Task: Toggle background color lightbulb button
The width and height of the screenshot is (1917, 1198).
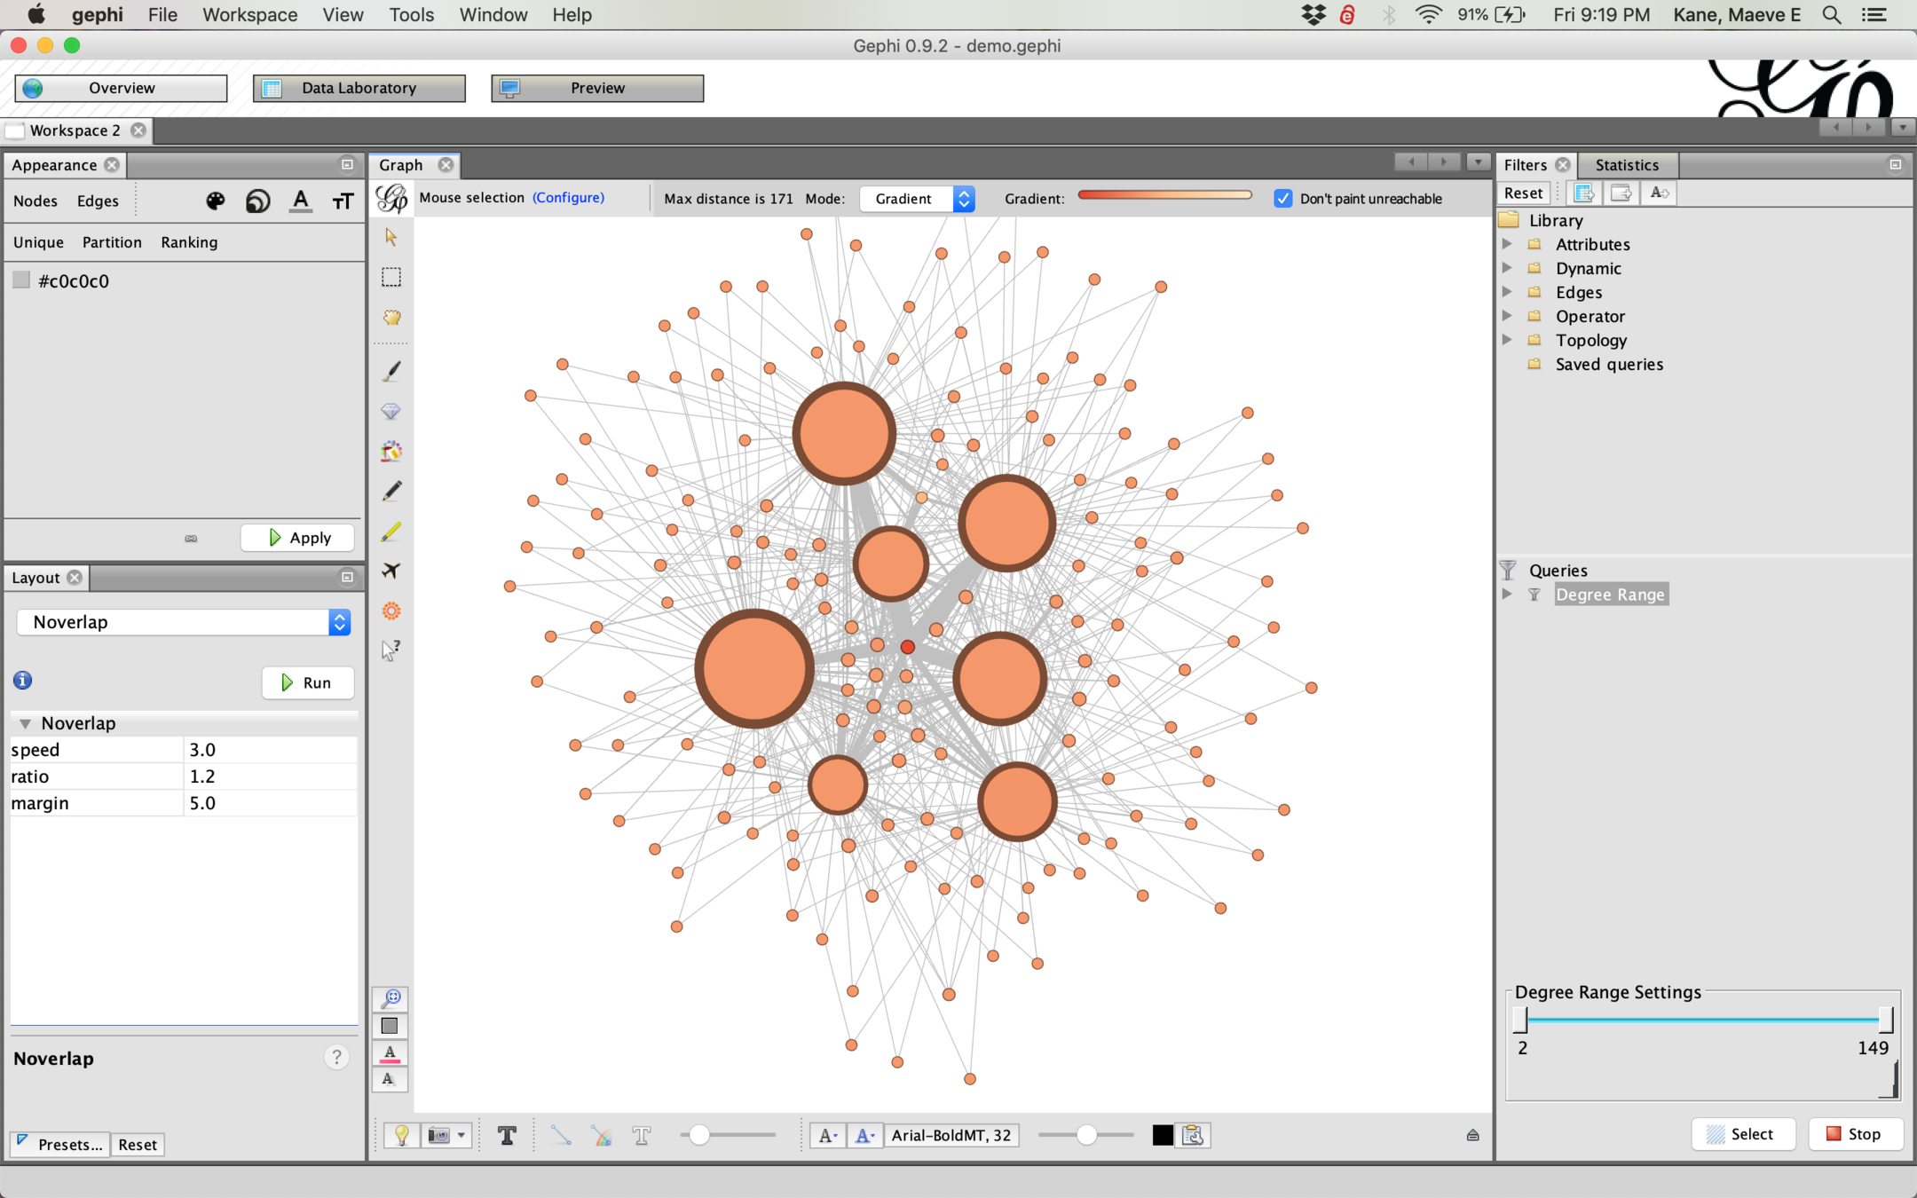Action: [x=401, y=1135]
